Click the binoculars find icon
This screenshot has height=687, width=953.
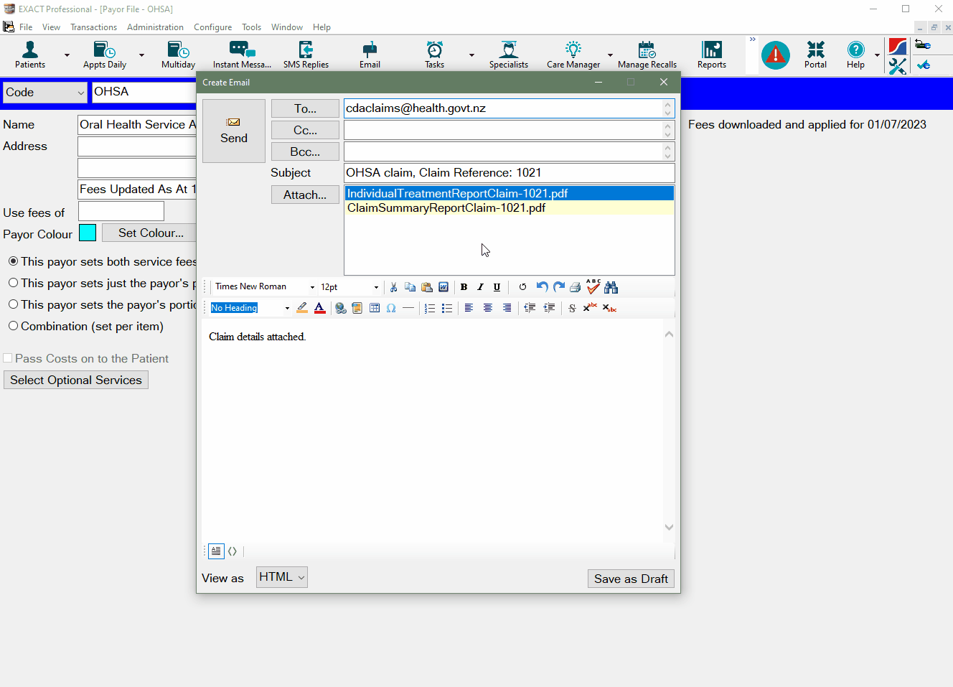coord(611,287)
